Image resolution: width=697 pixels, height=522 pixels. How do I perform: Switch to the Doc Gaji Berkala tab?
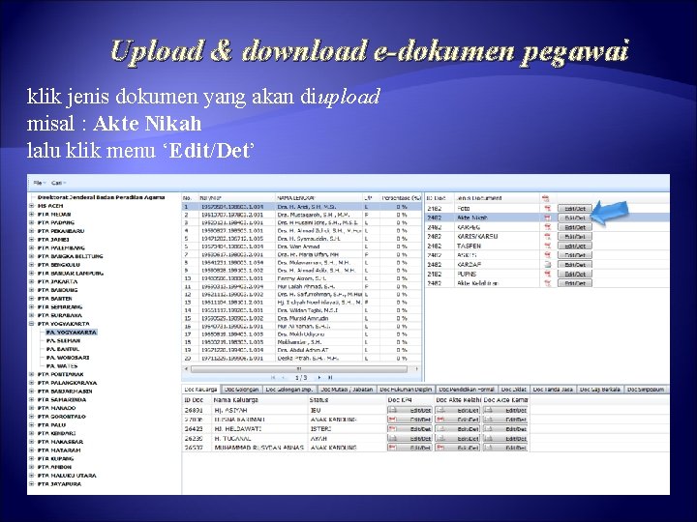(600, 390)
